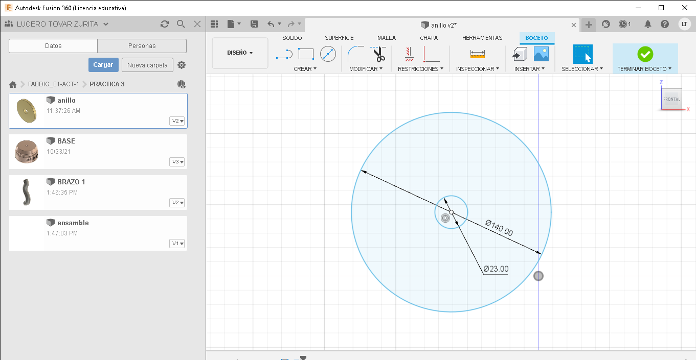Open the extensions icon beside plus
The height and width of the screenshot is (360, 696).
click(x=606, y=24)
